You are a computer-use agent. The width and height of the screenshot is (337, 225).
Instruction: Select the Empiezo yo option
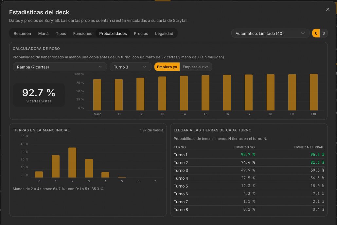(x=167, y=67)
